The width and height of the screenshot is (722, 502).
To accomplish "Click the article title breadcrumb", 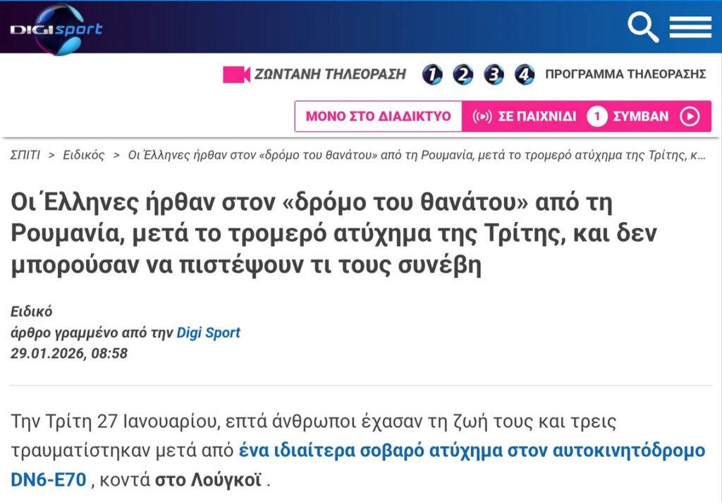I will coord(416,155).
